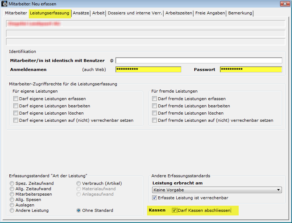Click the Anmeldenamen input field

pyautogui.click(x=148, y=70)
